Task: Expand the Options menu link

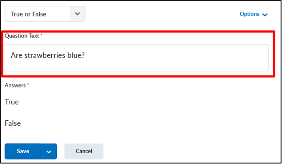Action: pyautogui.click(x=254, y=14)
